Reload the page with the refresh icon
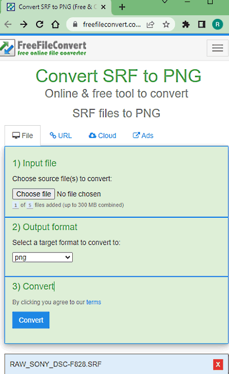Screen dimensions: 229x374 [x=40, y=24]
